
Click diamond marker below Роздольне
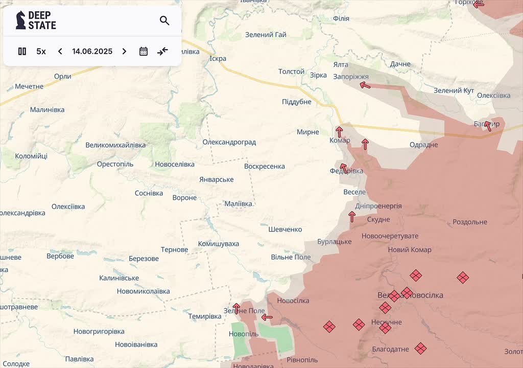(x=463, y=278)
